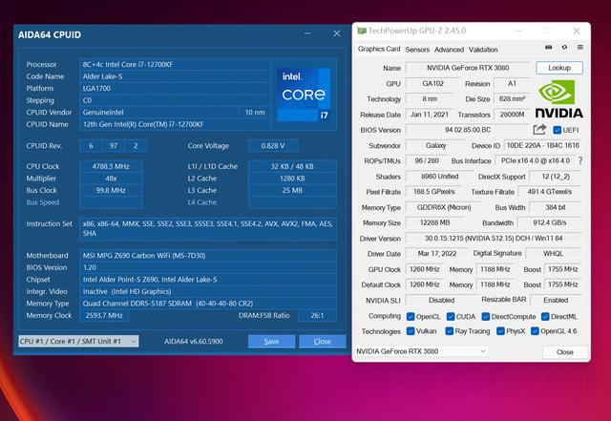Click the GPU-Z refresh icon
This screenshot has height=421, width=611.
[564, 47]
